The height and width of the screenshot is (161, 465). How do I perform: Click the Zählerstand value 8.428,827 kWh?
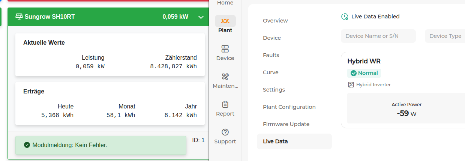click(173, 66)
